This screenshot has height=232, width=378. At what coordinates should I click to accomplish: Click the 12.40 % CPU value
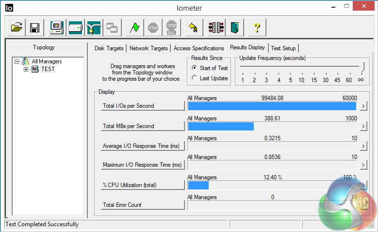point(273,177)
